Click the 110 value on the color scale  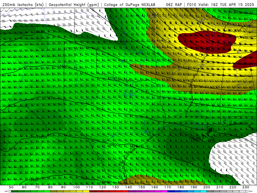pos(90,187)
